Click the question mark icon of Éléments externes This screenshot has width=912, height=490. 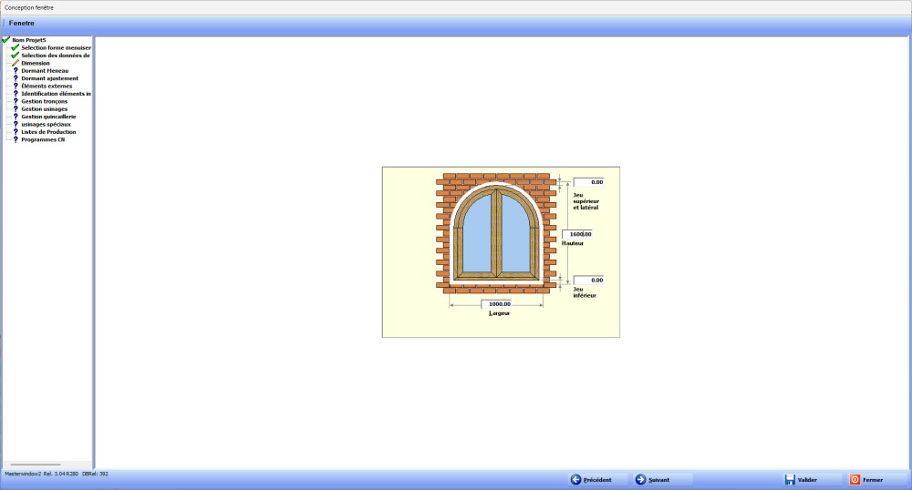16,86
